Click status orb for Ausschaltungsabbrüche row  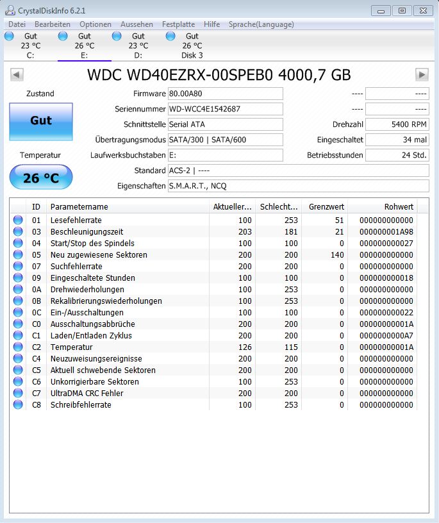18,324
